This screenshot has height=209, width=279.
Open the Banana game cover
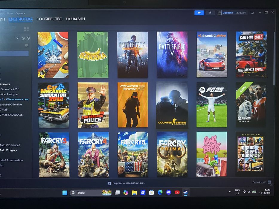coord(93,55)
